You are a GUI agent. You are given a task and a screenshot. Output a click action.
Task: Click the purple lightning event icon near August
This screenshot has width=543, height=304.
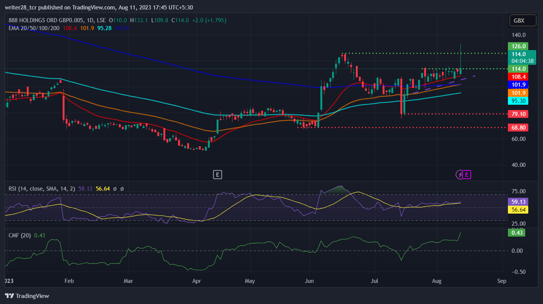[460, 174]
